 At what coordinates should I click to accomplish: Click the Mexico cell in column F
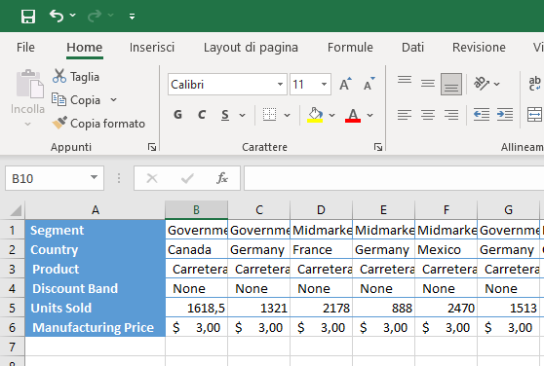click(446, 249)
